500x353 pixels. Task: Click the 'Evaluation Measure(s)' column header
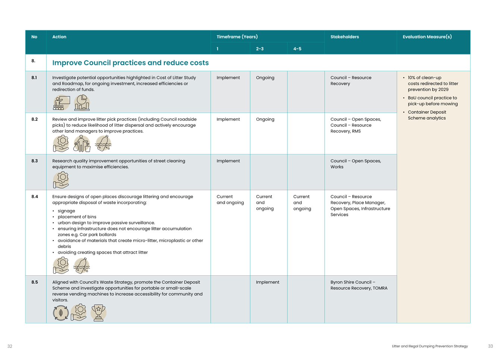[427, 37]
